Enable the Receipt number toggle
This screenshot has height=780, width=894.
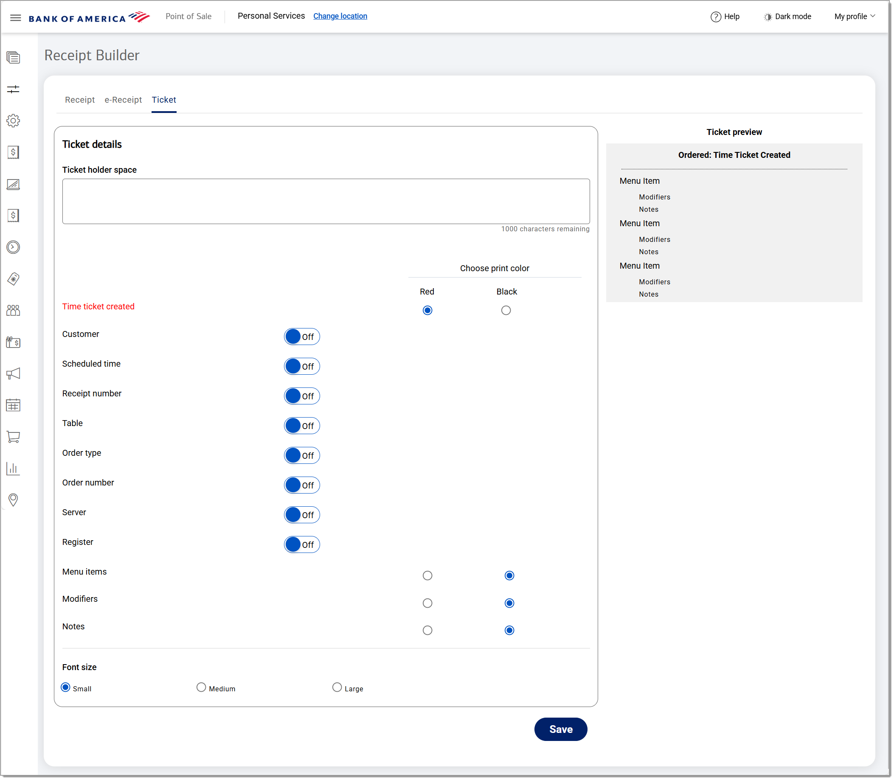click(x=302, y=396)
